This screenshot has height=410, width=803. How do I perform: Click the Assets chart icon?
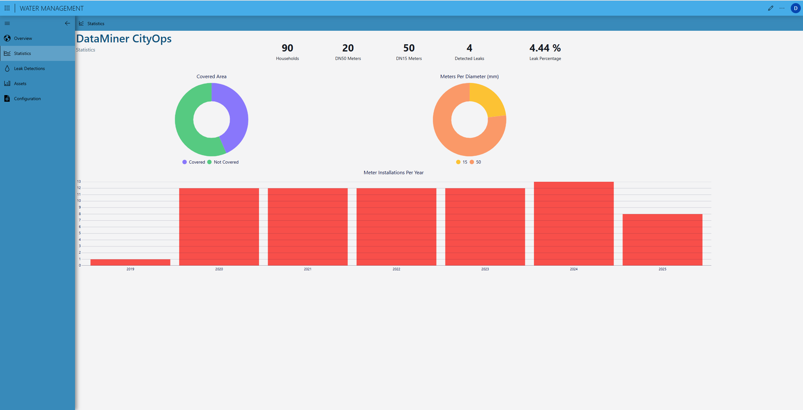pyautogui.click(x=7, y=84)
